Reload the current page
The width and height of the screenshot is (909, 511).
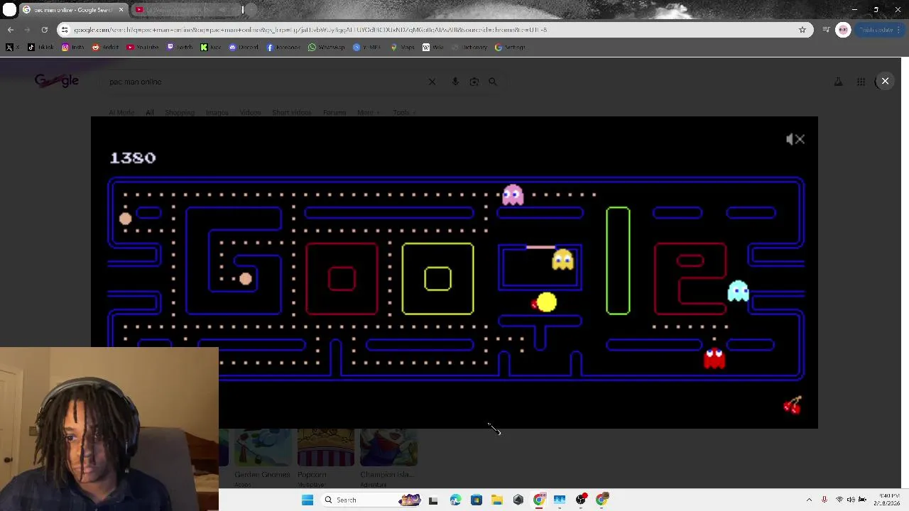point(44,30)
